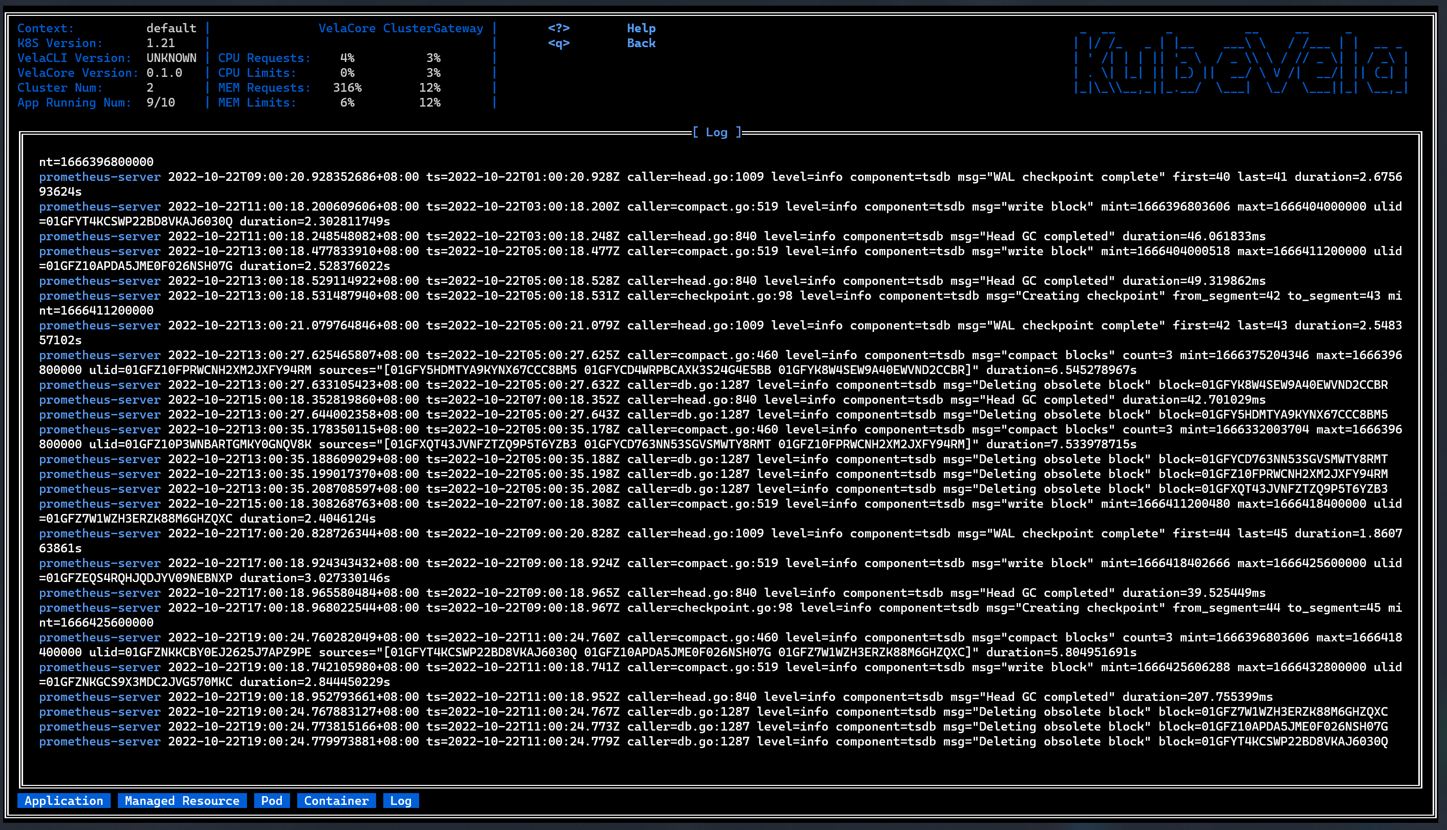Click the last log line block=01GFYT4KCSWP22BD8VKAJ6030Q

(x=713, y=741)
